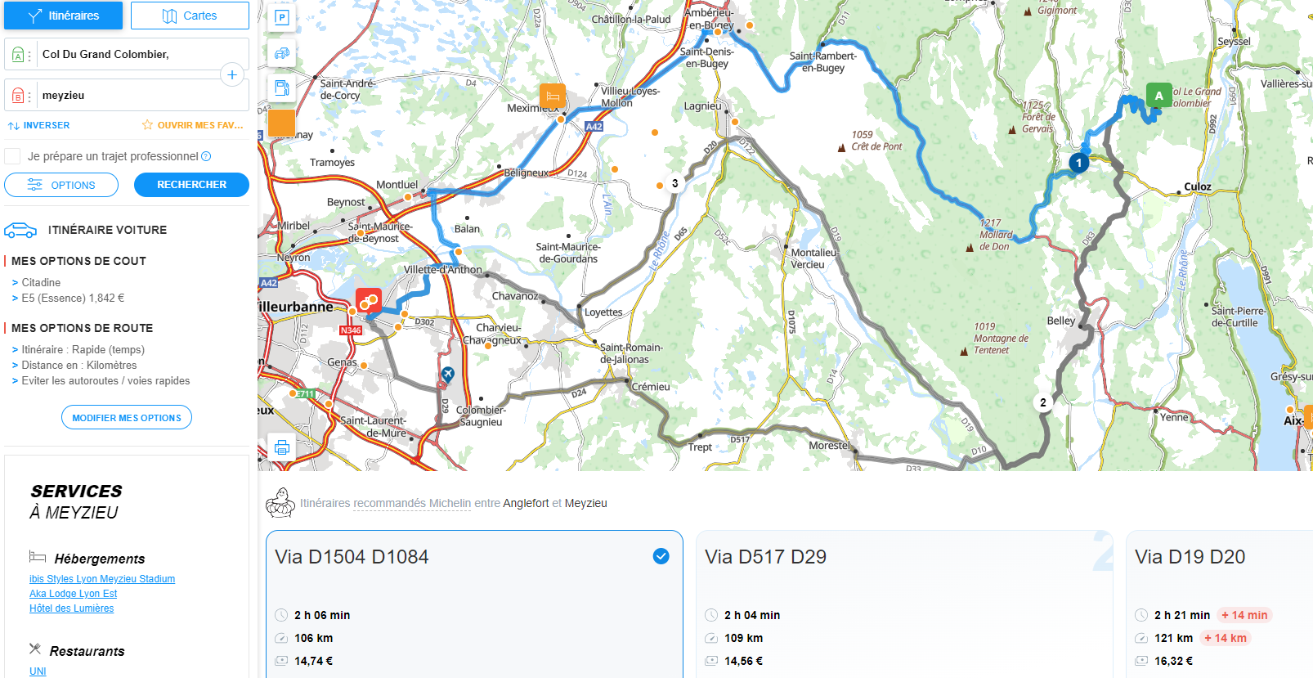Click the 'Itinéraire : Rapide (temps)' option
The image size is (1313, 678).
click(x=83, y=349)
